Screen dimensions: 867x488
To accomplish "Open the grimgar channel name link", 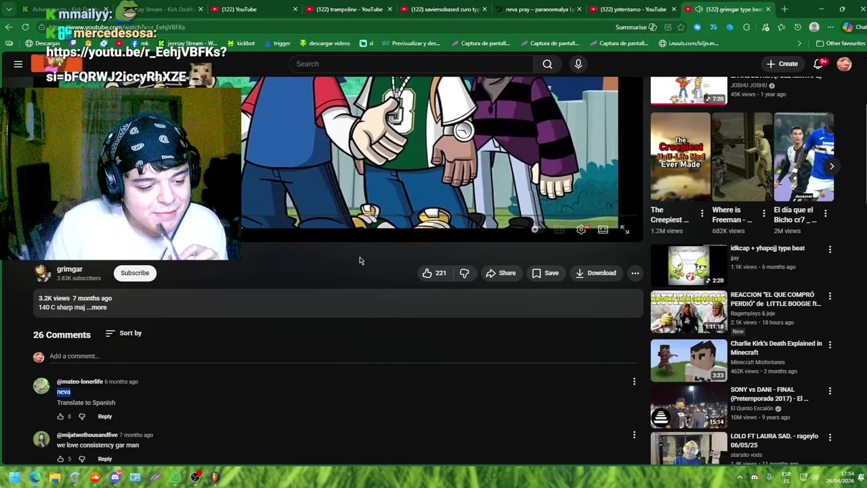I will [70, 269].
